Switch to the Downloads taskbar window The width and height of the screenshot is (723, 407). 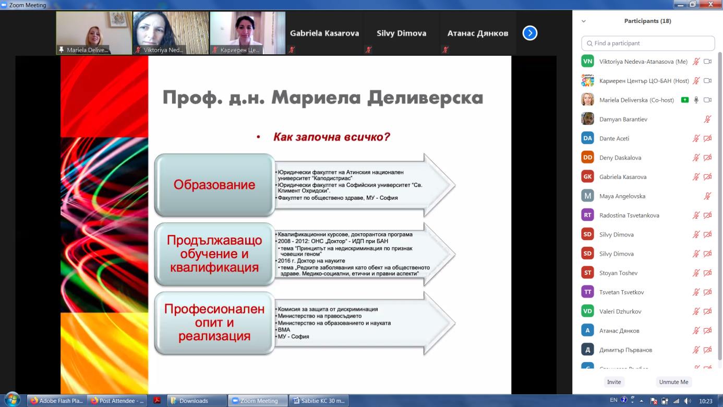pyautogui.click(x=197, y=401)
